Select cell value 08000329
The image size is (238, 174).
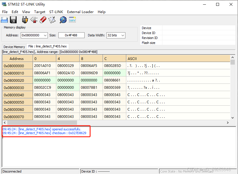point(68,66)
